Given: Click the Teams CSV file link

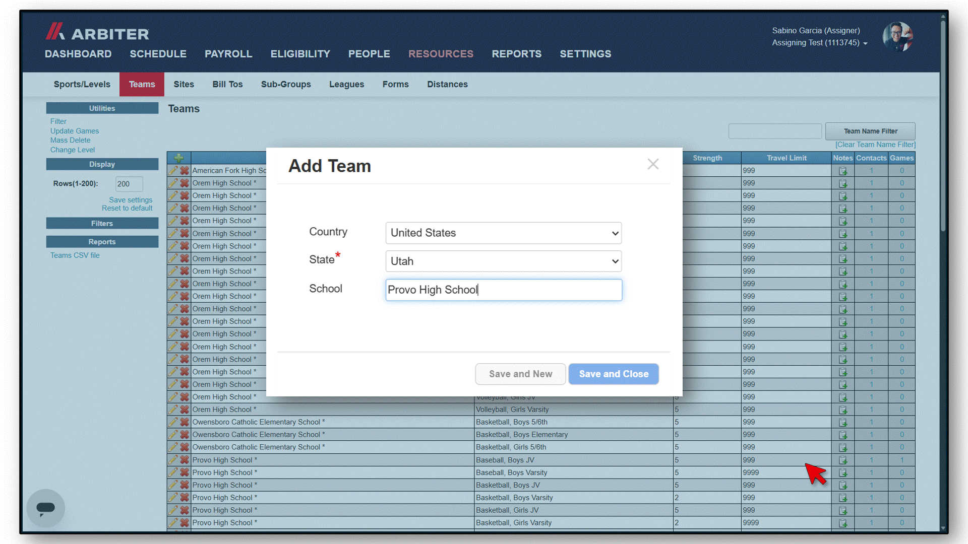Looking at the screenshot, I should (x=75, y=255).
